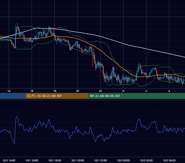Click the price axis label 4

click(x=169, y=91)
